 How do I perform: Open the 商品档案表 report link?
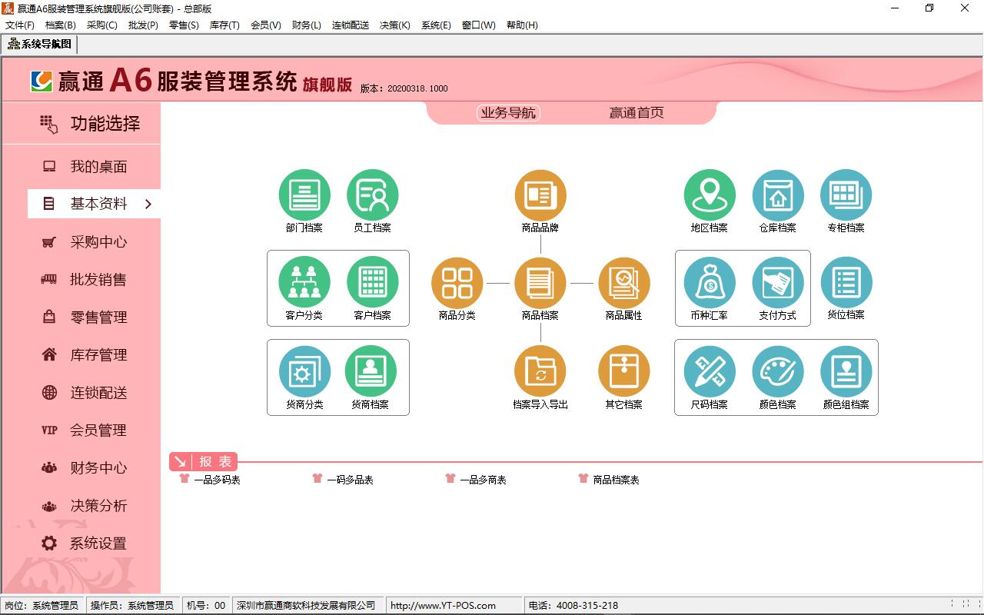pos(616,480)
